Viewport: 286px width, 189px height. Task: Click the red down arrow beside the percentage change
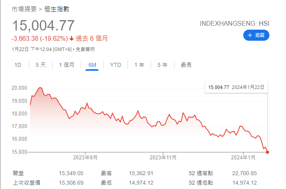71,39
